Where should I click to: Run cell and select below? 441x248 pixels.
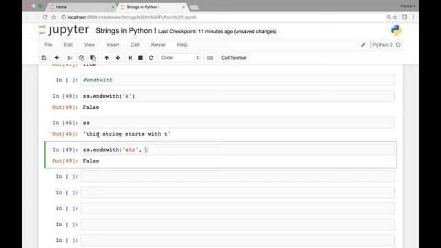130,58
